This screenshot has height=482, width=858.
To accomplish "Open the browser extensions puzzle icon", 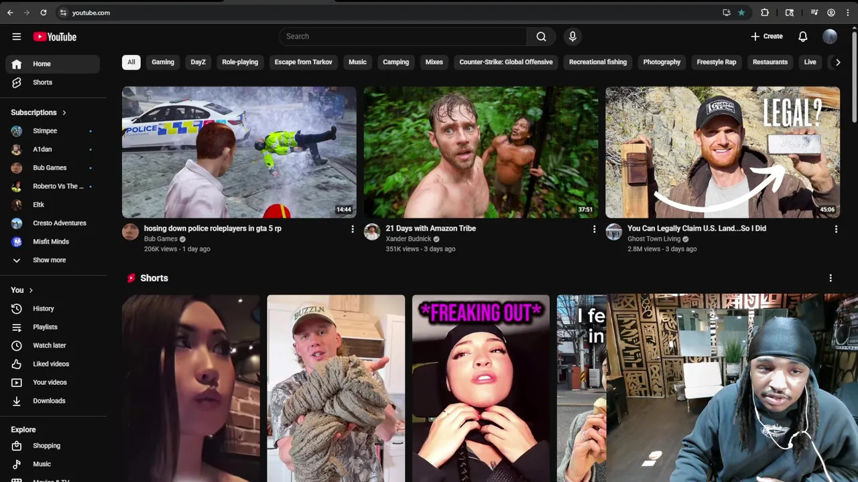I will point(765,13).
